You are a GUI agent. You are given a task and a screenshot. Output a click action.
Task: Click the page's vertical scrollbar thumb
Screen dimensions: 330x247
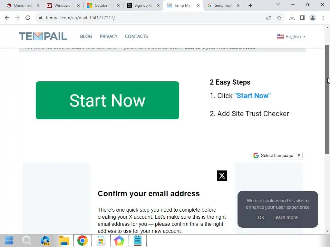(x=327, y=100)
